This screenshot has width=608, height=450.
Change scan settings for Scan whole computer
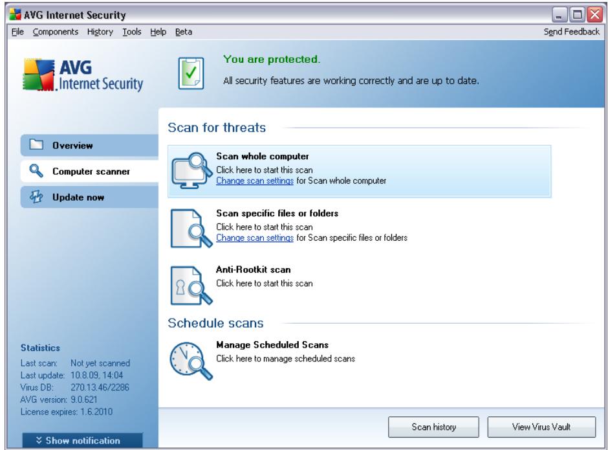coord(255,181)
